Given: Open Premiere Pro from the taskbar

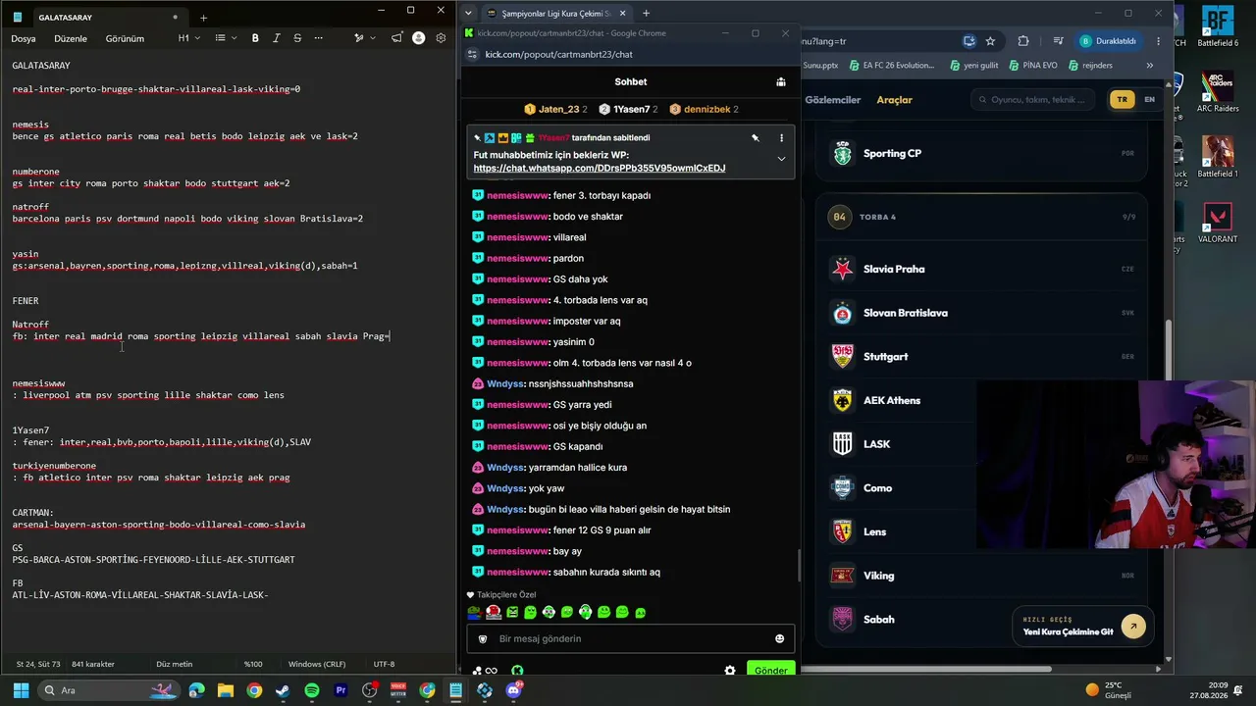Looking at the screenshot, I should coord(340,690).
